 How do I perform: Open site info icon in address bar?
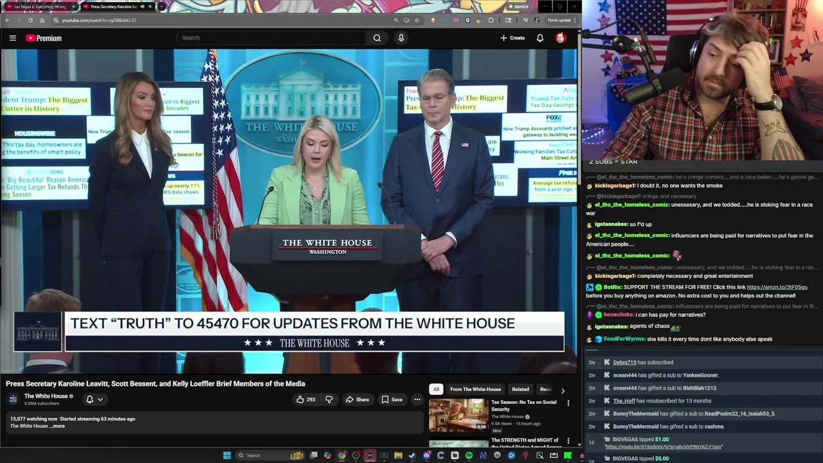(56, 20)
